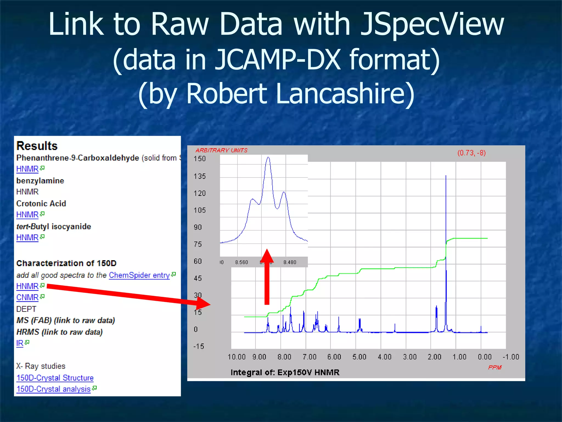The width and height of the screenshot is (562, 422).
Task: Click '(data in JCAMP-DX format)' subtitle
Action: coord(276,60)
